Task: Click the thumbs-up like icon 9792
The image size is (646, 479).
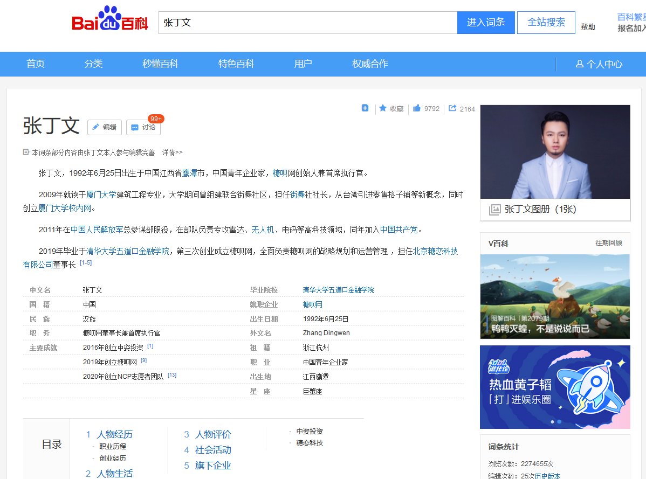Action: click(416, 108)
